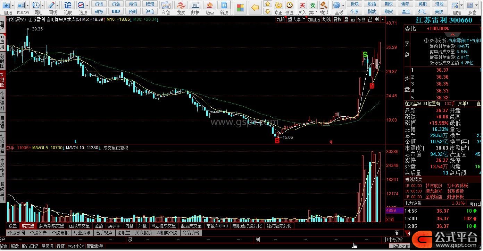Click the BBD toolbar button

point(116,11)
